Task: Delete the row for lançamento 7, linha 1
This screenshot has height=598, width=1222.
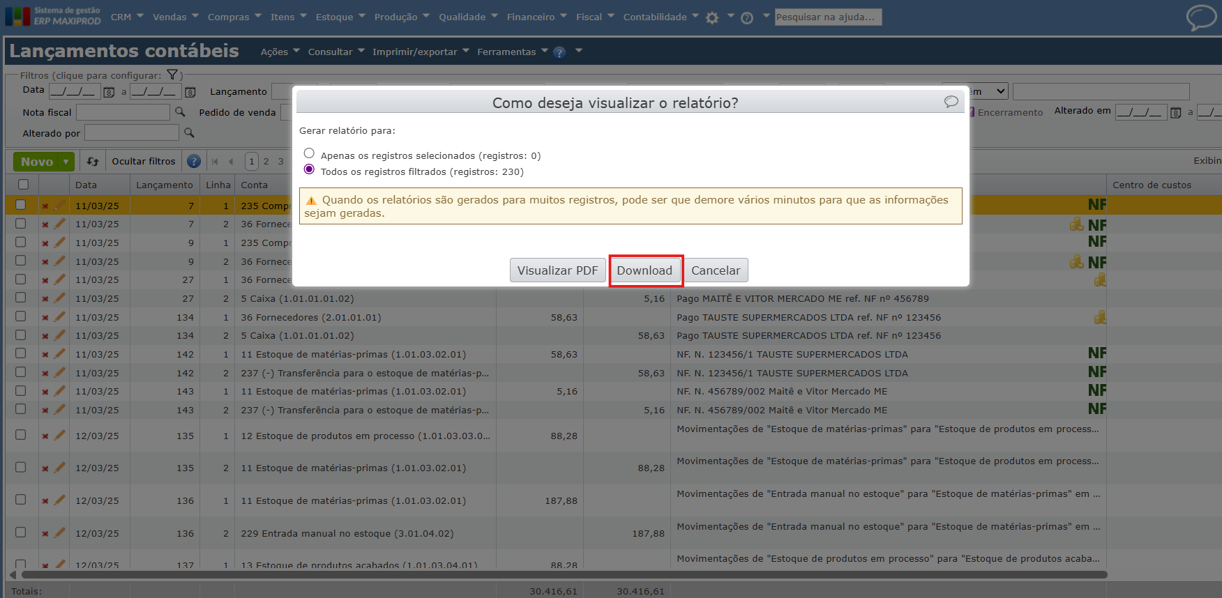Action: click(45, 206)
